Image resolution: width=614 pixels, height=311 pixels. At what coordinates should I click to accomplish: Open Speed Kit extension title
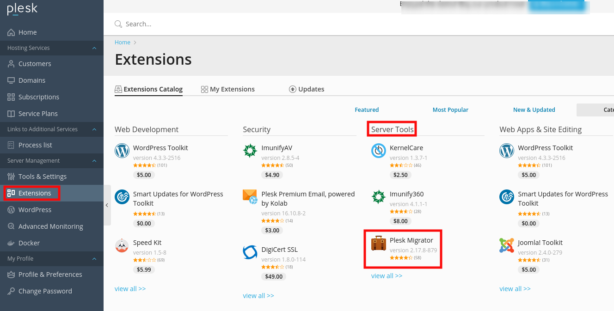pos(147,243)
